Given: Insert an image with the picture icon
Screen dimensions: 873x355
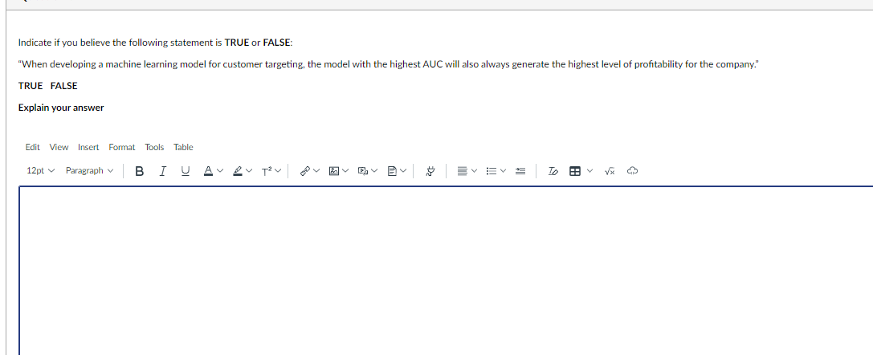Looking at the screenshot, I should (x=335, y=171).
